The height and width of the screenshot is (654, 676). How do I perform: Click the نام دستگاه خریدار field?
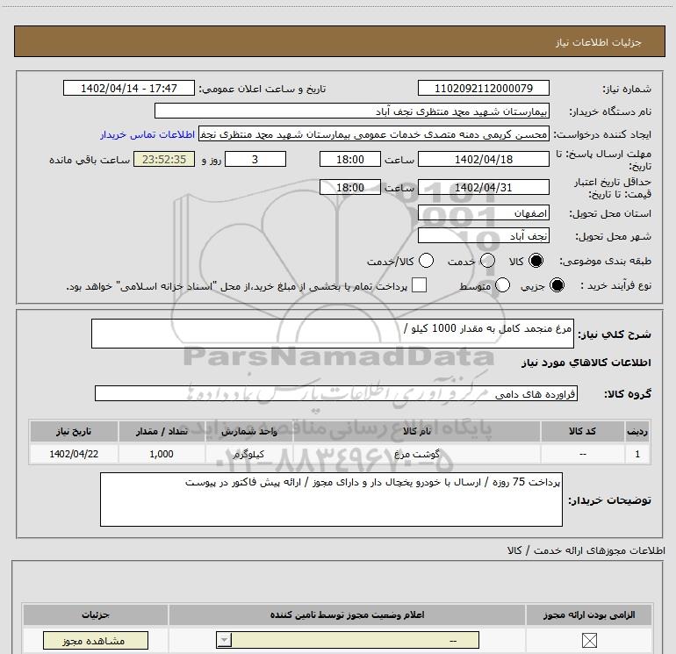[352, 111]
